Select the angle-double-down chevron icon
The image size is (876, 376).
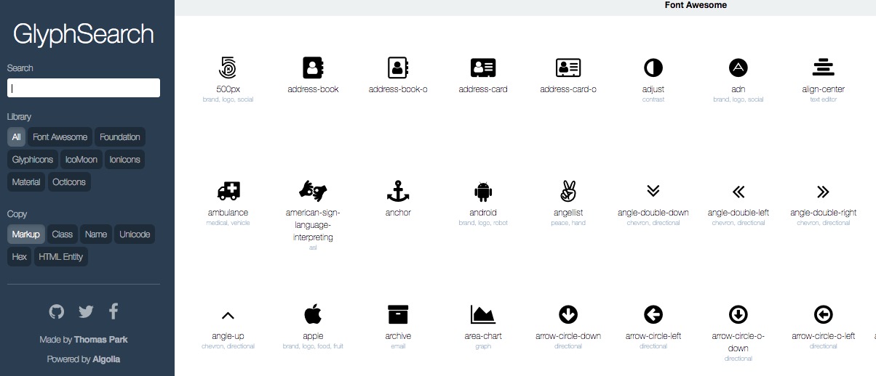click(x=653, y=191)
